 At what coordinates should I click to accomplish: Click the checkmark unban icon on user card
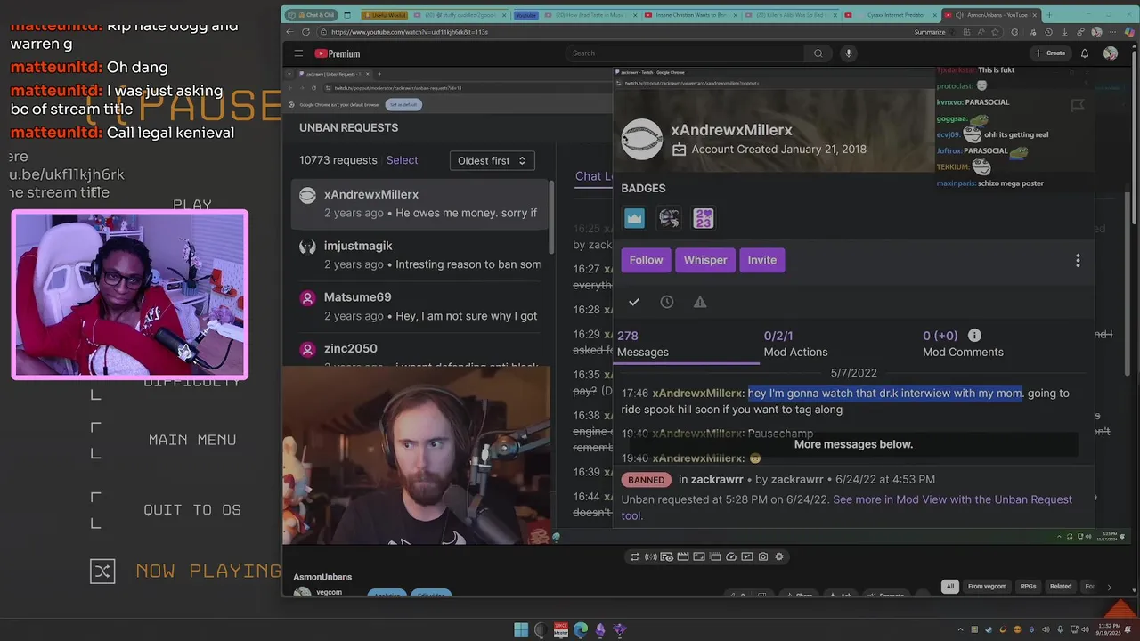(x=634, y=302)
